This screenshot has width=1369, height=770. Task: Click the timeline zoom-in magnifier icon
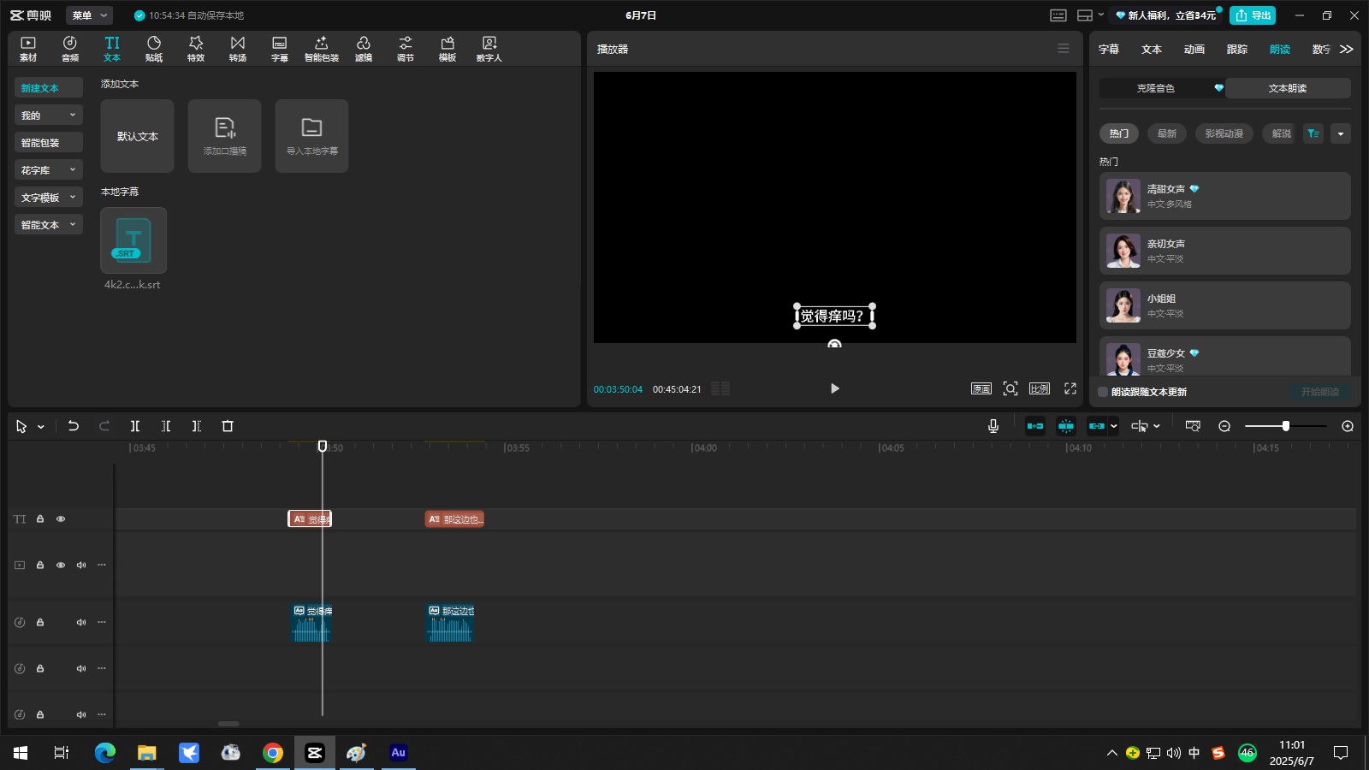(x=1348, y=426)
